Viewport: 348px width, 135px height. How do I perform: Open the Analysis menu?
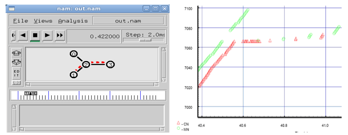coord(73,21)
